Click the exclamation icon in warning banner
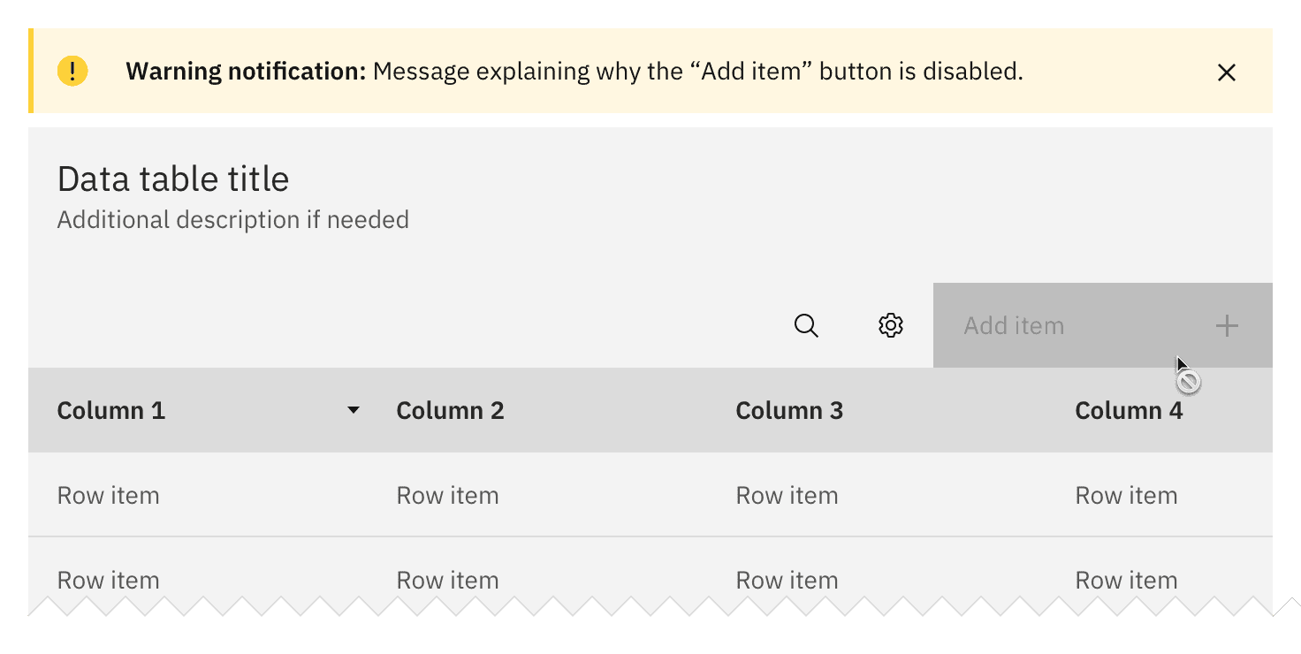This screenshot has width=1301, height=654. click(x=73, y=72)
